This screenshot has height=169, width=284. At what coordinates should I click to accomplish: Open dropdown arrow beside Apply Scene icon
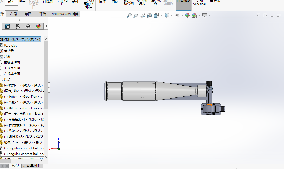199,15
